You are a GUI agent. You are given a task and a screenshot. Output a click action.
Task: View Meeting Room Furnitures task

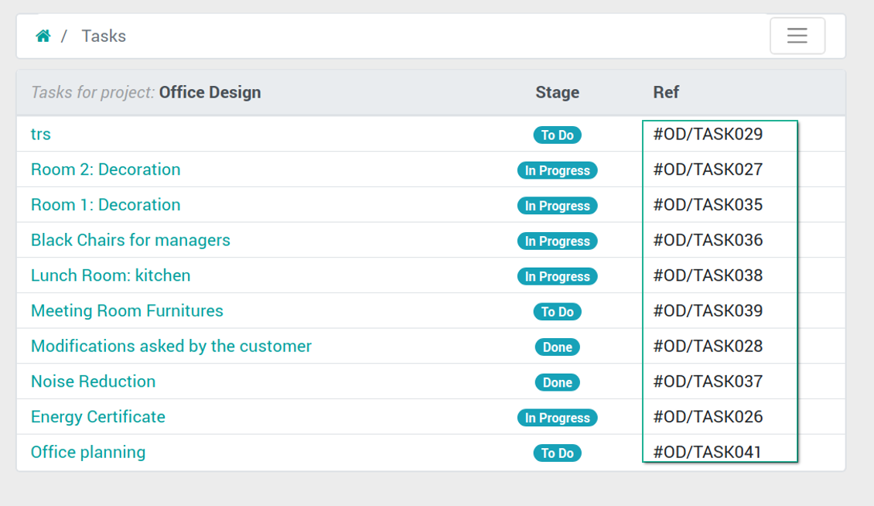click(127, 311)
